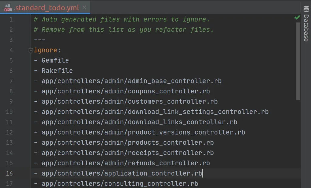Click the vertical editor scrollbar thumb
Viewport: 311px width, 188px height.
click(x=298, y=61)
